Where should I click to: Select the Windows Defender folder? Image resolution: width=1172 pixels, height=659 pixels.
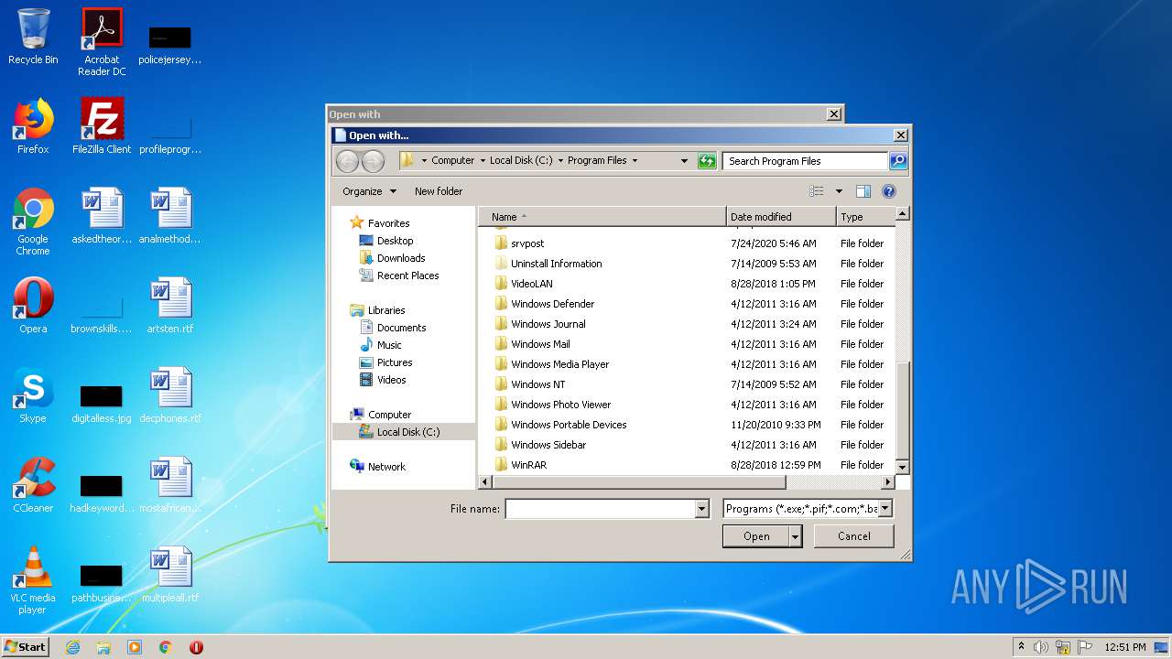(552, 304)
